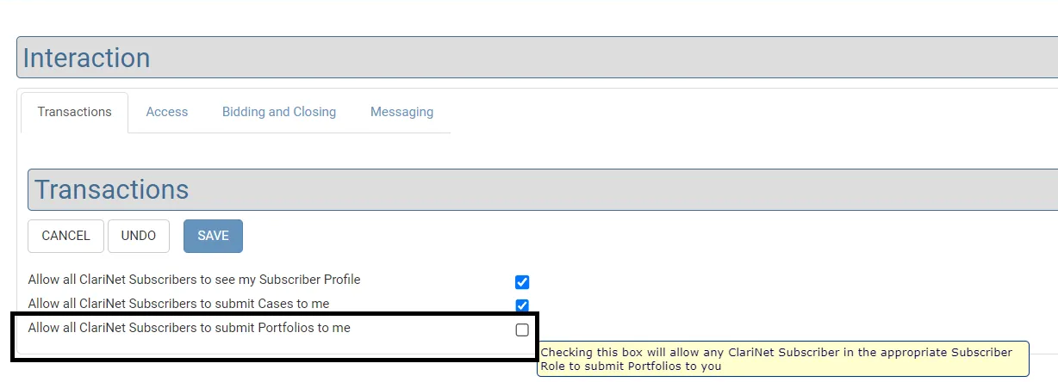Click the see my Subscriber Profile label text
Viewport: 1058px width, 382px height.
[194, 280]
